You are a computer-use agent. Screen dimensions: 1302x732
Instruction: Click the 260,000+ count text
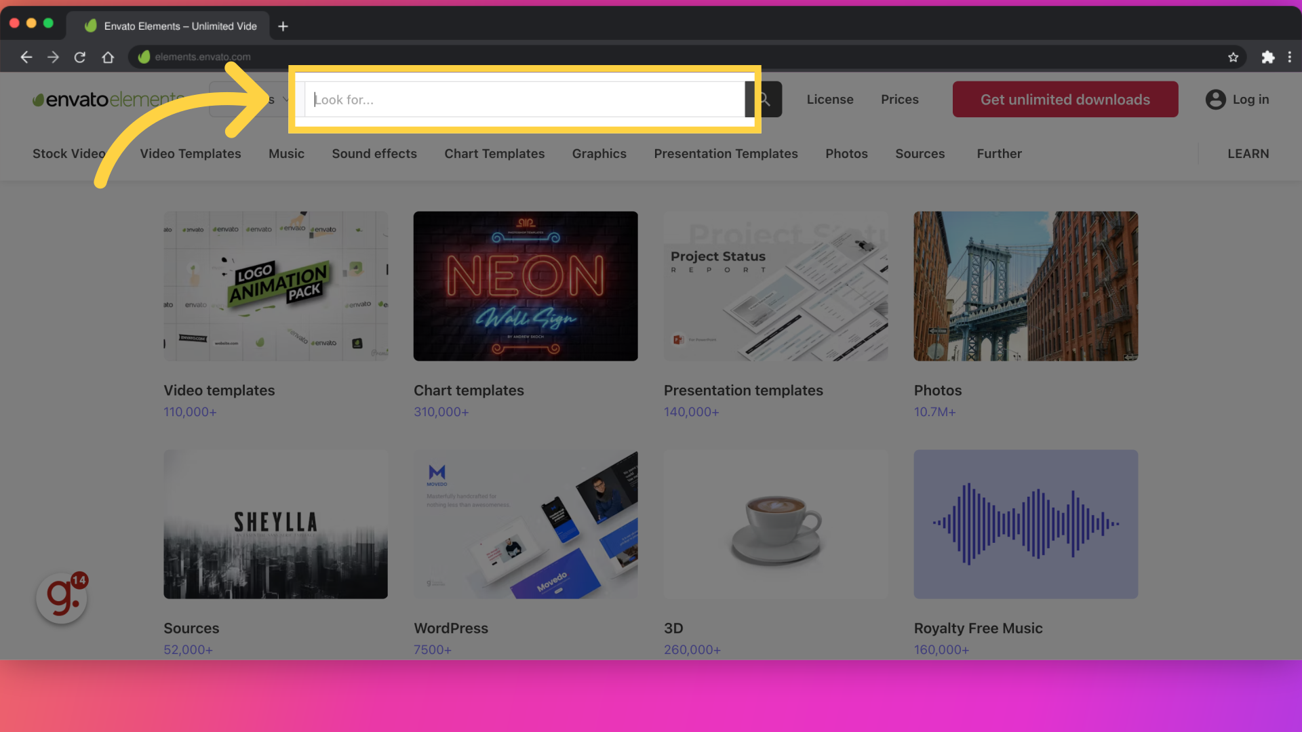692,650
